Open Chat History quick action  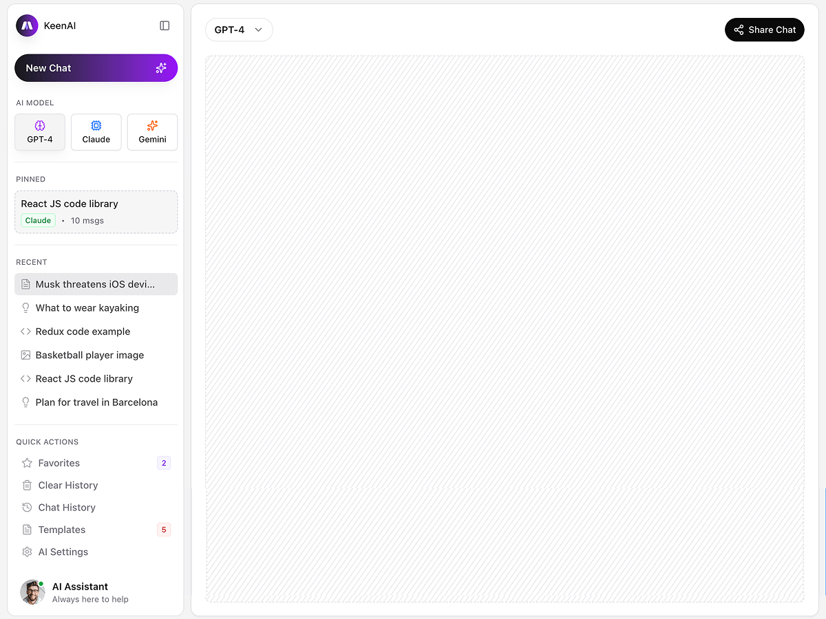point(67,508)
